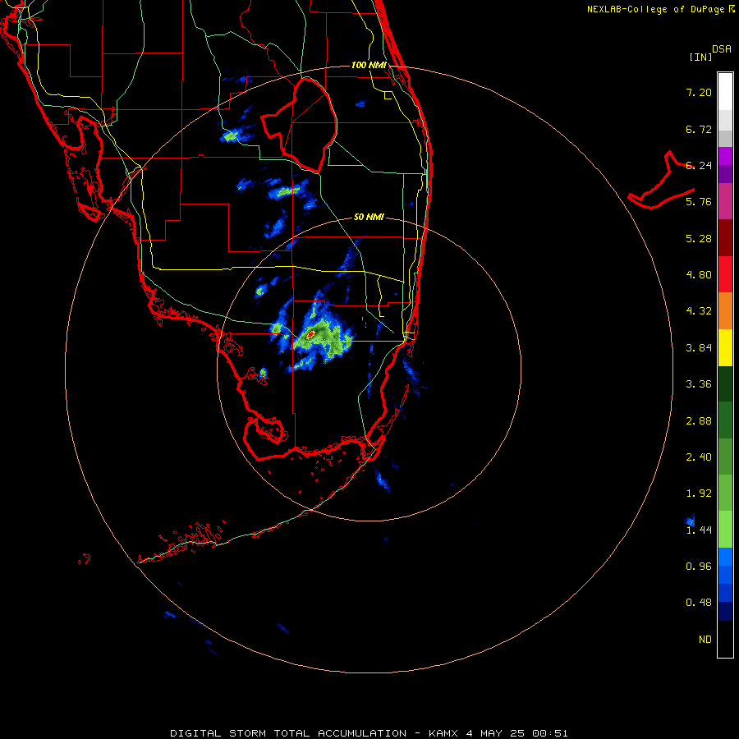The height and width of the screenshot is (739, 739).
Task: Click the red-yellow heaviest rainfall core
Action: point(310,334)
